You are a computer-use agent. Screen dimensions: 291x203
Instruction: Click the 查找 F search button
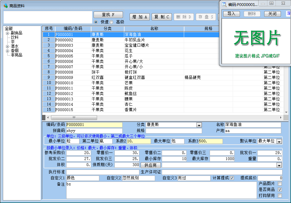click(x=108, y=15)
